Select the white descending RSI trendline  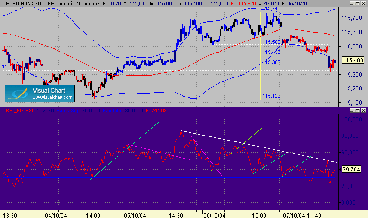pyautogui.click(x=258, y=146)
